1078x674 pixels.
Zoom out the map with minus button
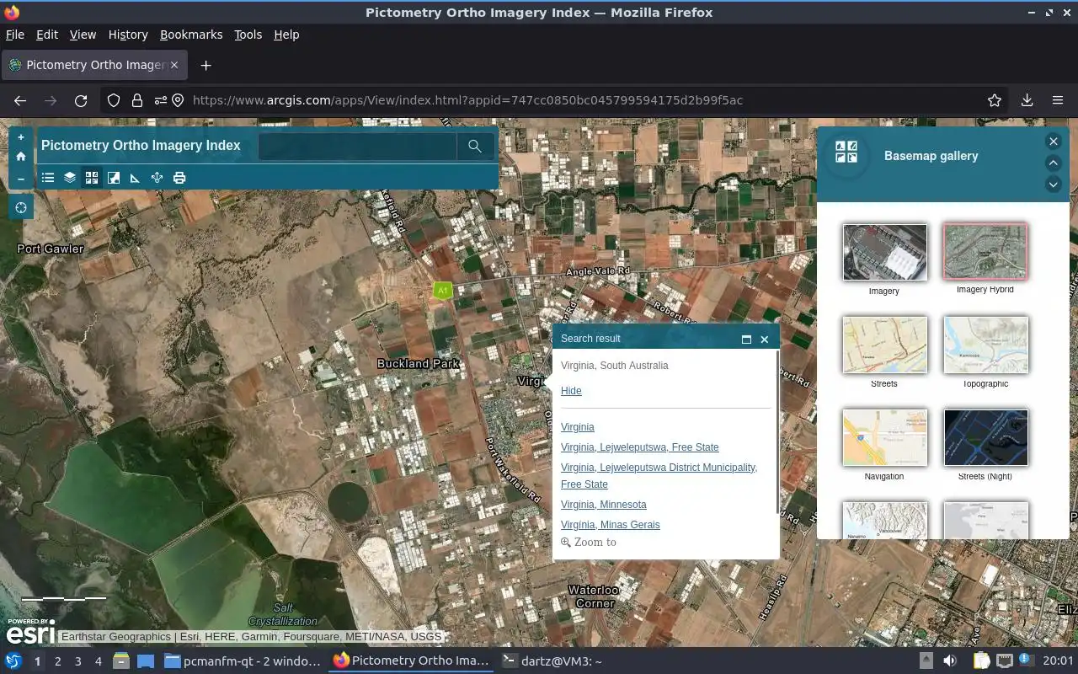(21, 179)
